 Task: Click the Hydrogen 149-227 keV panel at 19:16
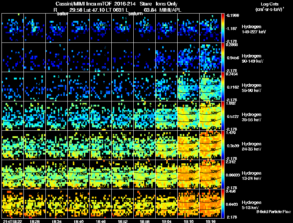(211, 28)
